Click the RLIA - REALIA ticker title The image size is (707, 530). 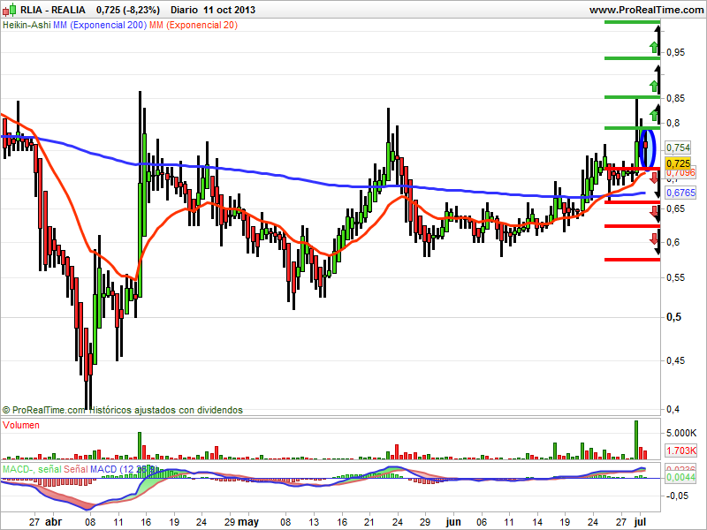[36, 8]
